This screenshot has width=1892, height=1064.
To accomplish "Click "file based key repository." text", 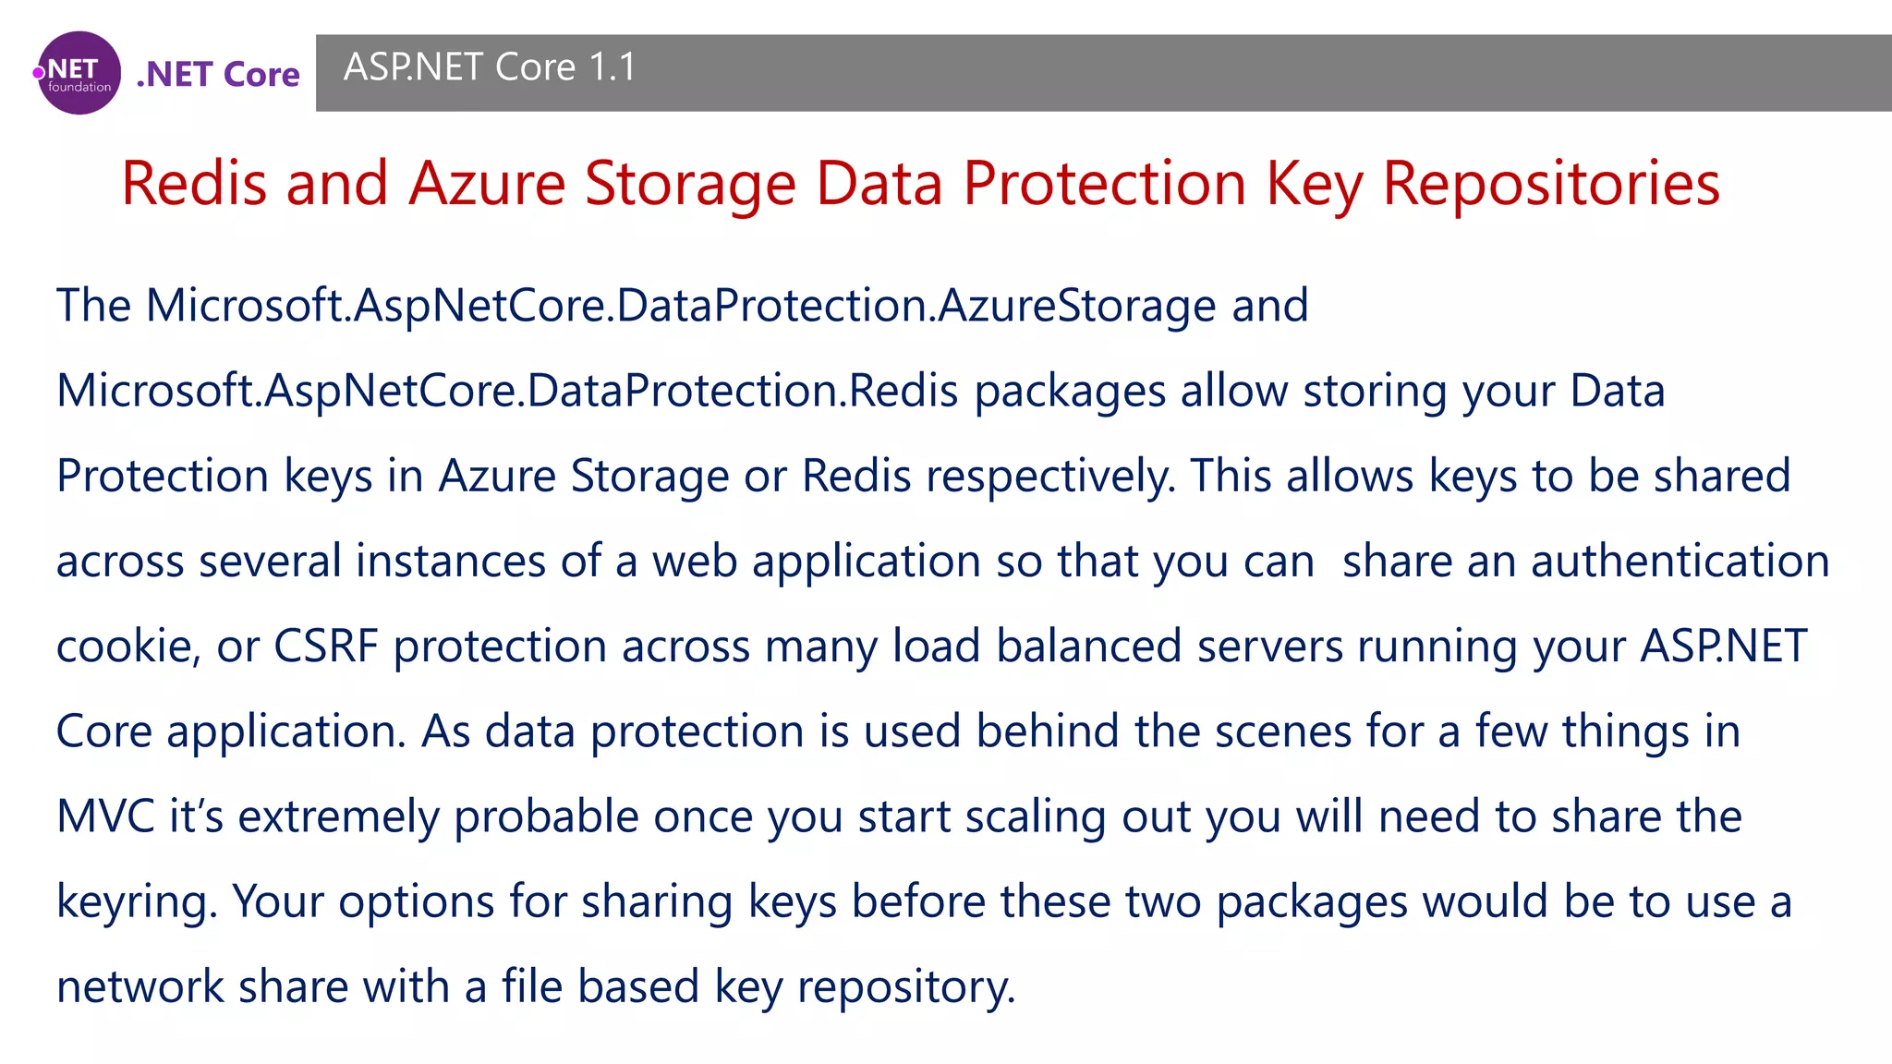I will pos(758,987).
